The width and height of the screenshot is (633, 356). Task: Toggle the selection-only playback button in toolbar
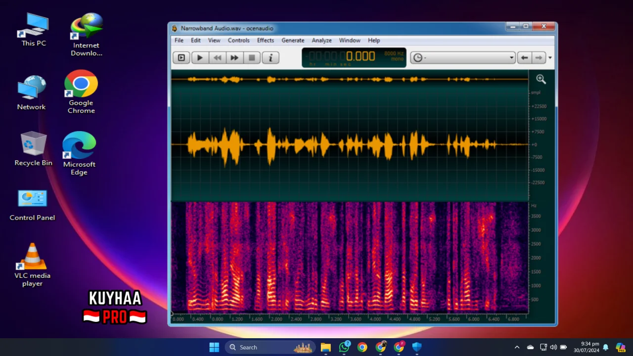[181, 58]
